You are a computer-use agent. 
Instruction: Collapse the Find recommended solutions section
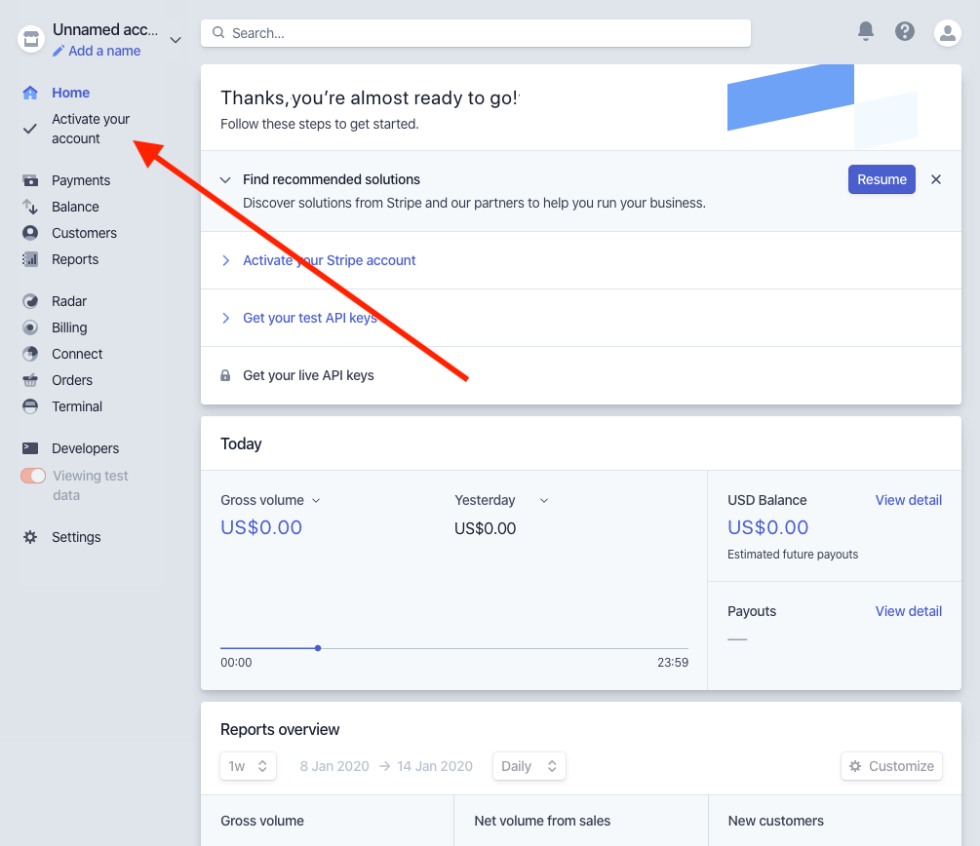click(225, 179)
